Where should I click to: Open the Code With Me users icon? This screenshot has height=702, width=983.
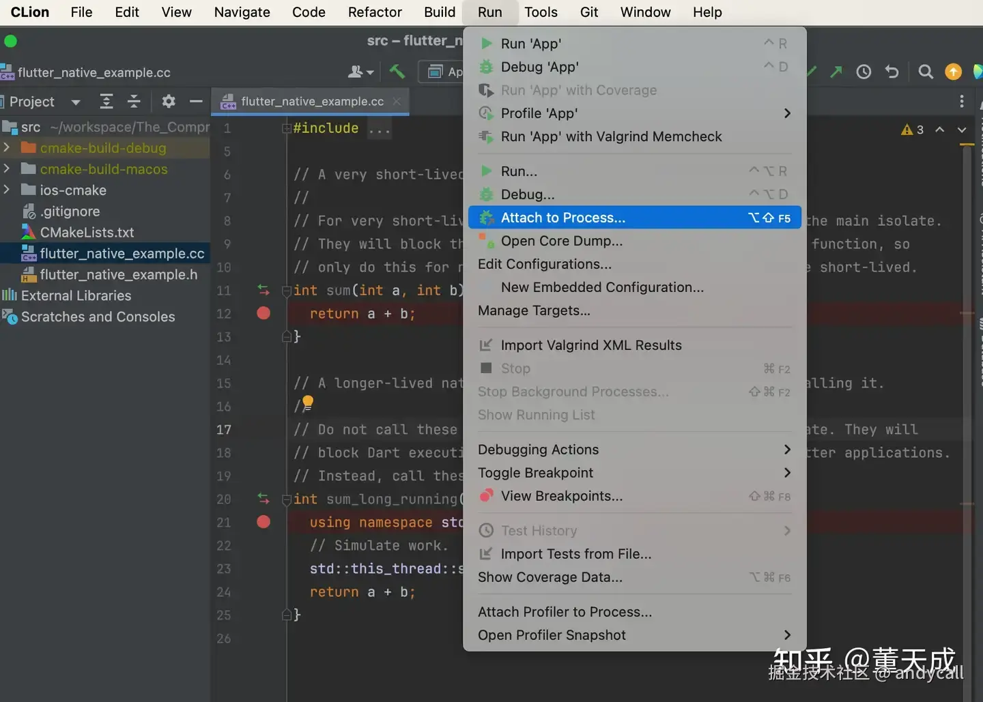coord(361,72)
